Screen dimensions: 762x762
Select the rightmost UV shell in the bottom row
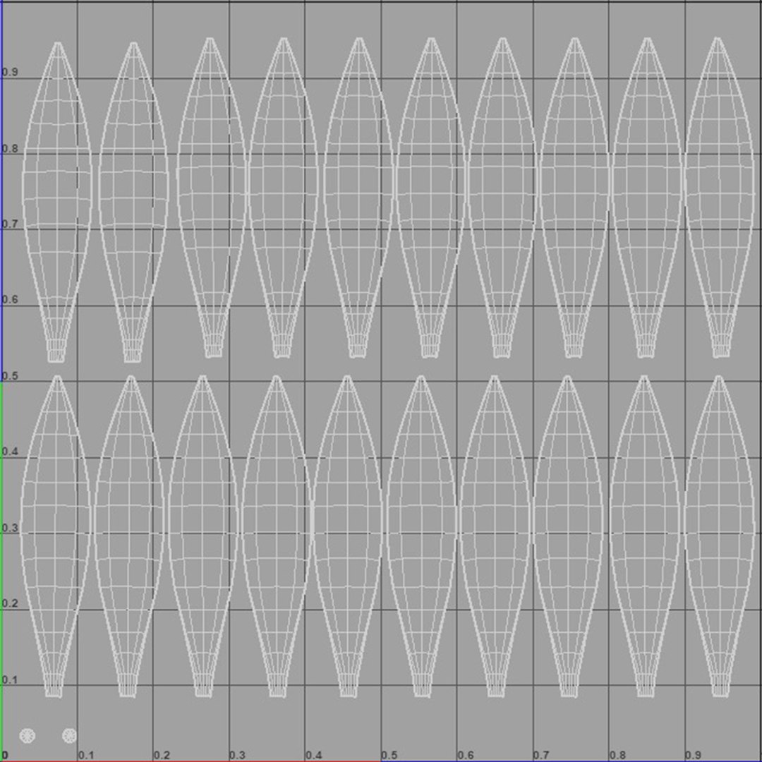720,536
